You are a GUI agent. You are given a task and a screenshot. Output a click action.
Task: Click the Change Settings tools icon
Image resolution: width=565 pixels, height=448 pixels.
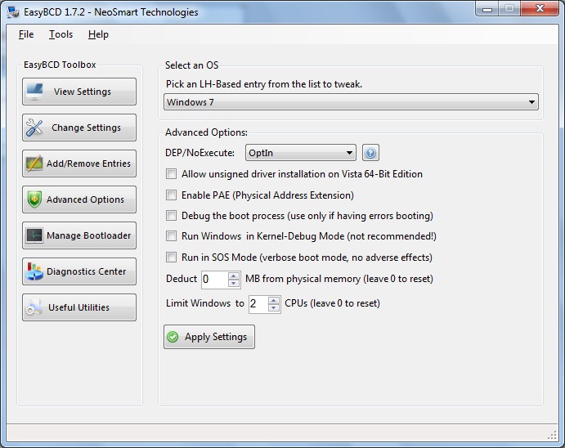point(34,128)
